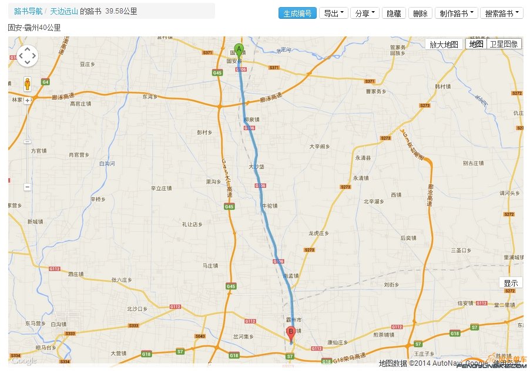The image size is (530, 371).
Task: Click the 显示 show button on right
Action: pyautogui.click(x=511, y=282)
